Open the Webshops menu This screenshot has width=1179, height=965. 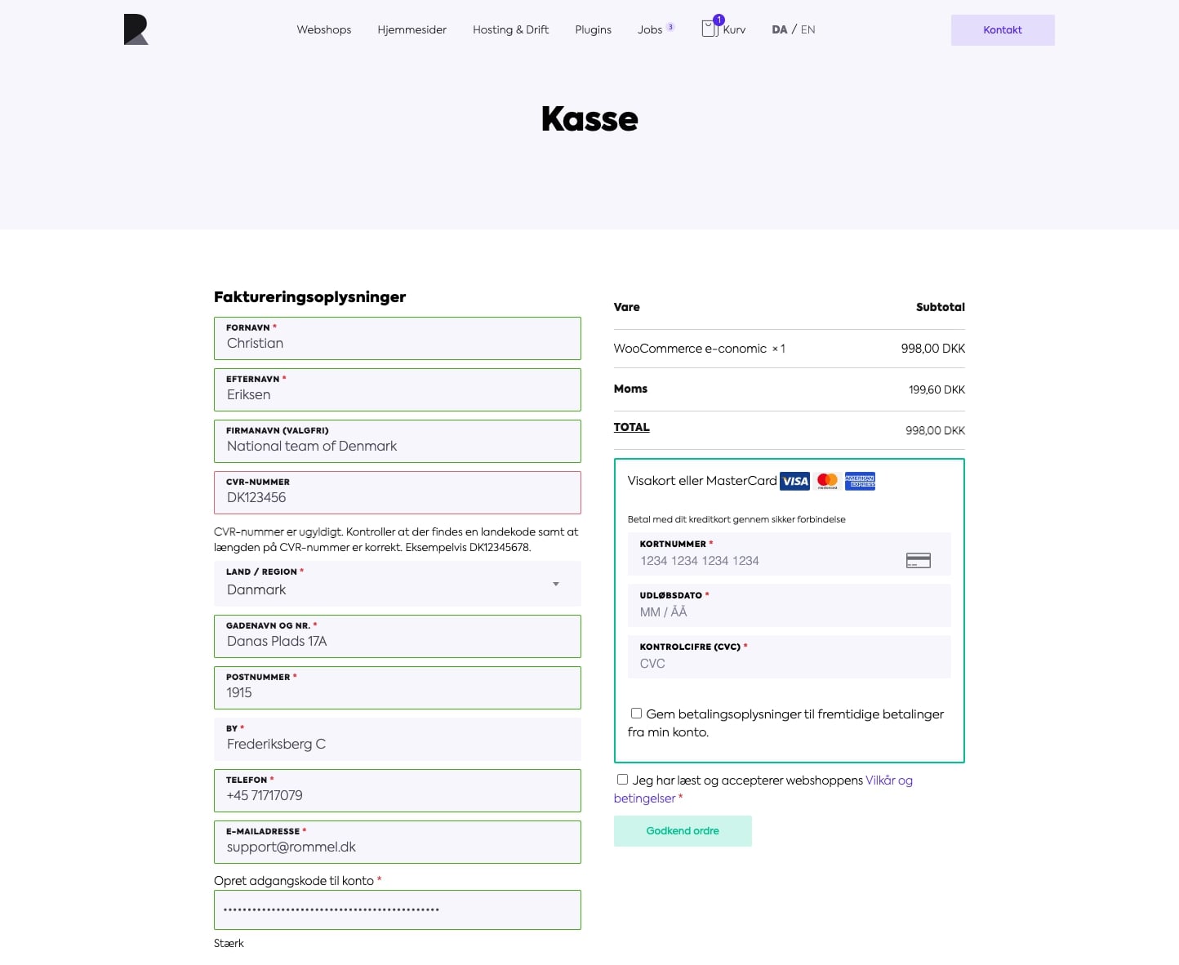point(324,29)
